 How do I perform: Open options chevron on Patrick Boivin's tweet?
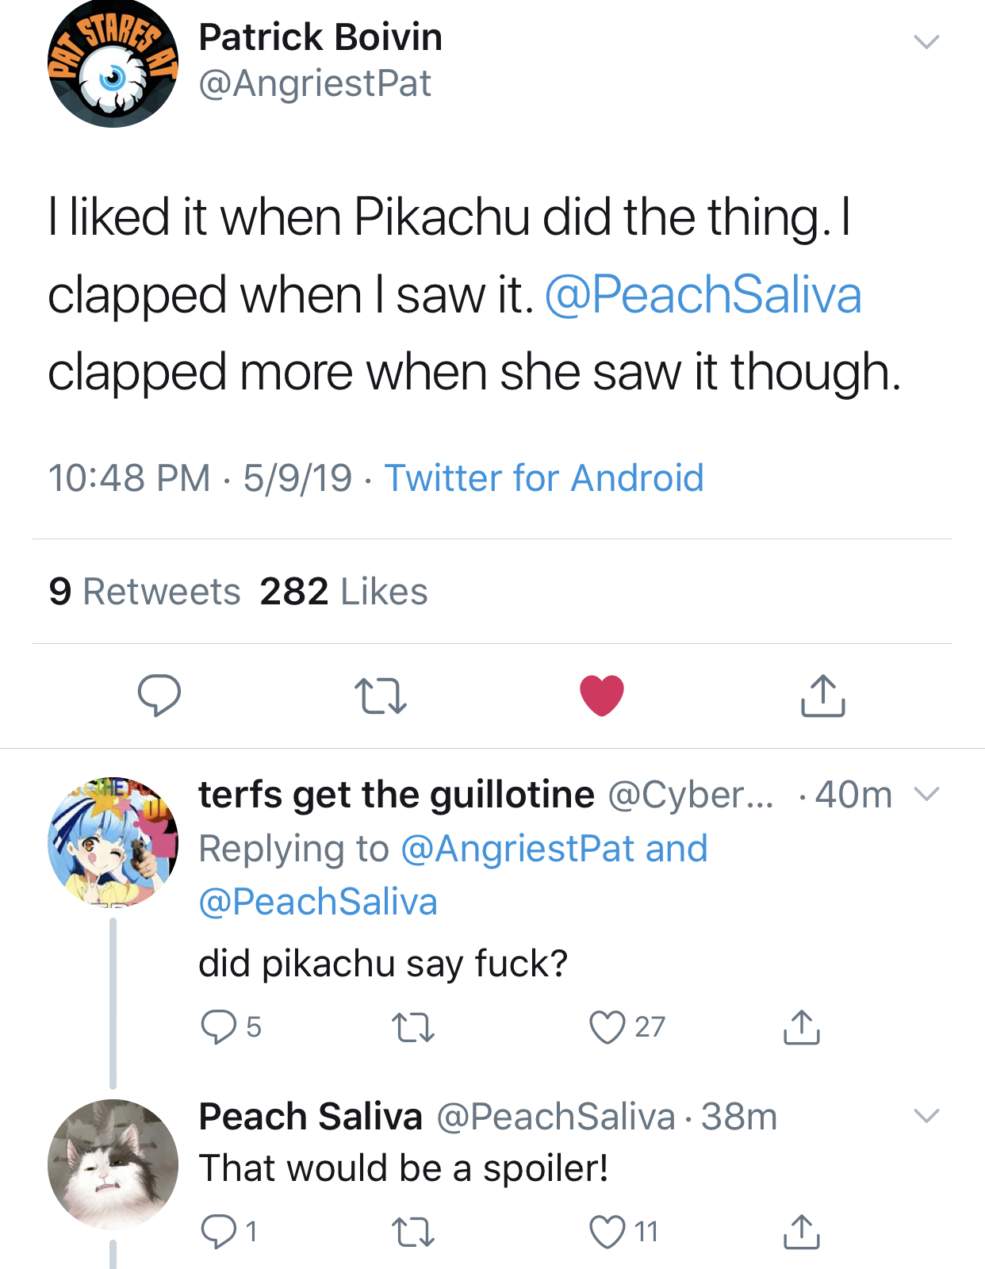coord(926,41)
